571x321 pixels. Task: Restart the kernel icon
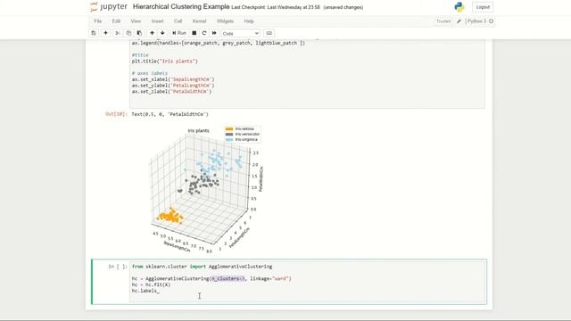[204, 33]
